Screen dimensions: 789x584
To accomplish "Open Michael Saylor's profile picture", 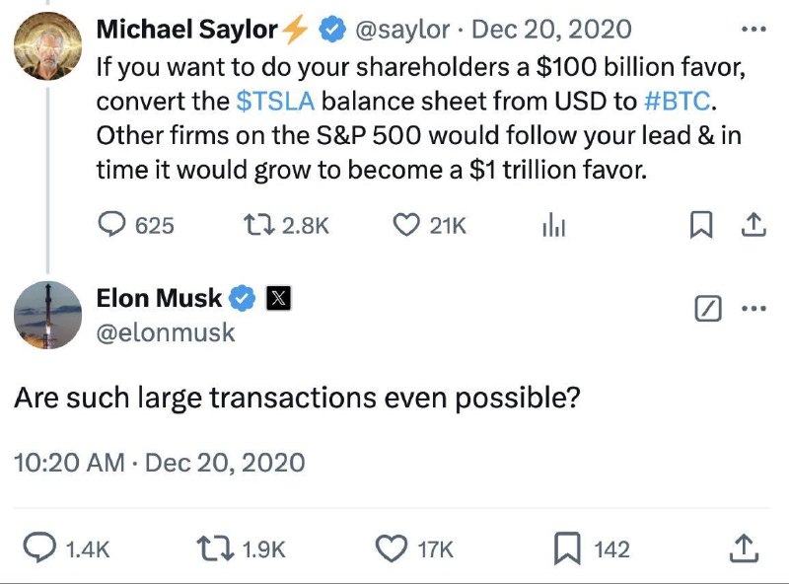I will coord(47,46).
